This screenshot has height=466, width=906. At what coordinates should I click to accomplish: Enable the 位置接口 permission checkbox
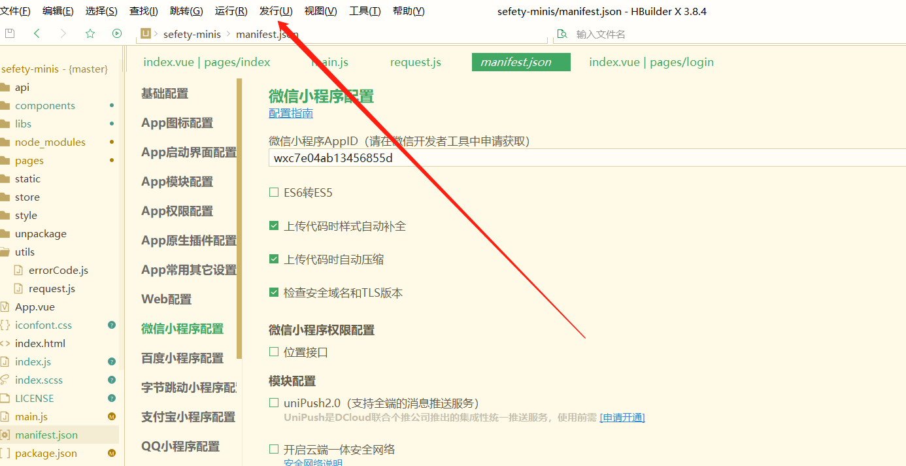[274, 352]
